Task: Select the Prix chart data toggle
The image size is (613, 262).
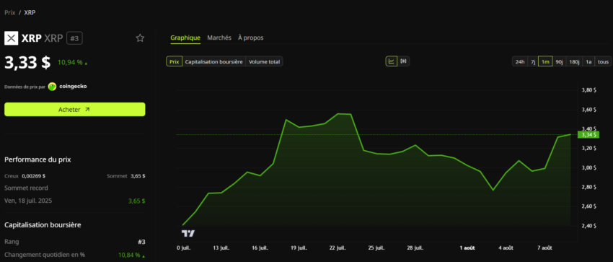Action: pos(175,62)
